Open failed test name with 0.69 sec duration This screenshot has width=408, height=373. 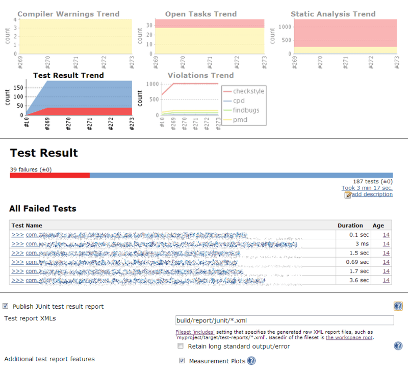point(132,262)
